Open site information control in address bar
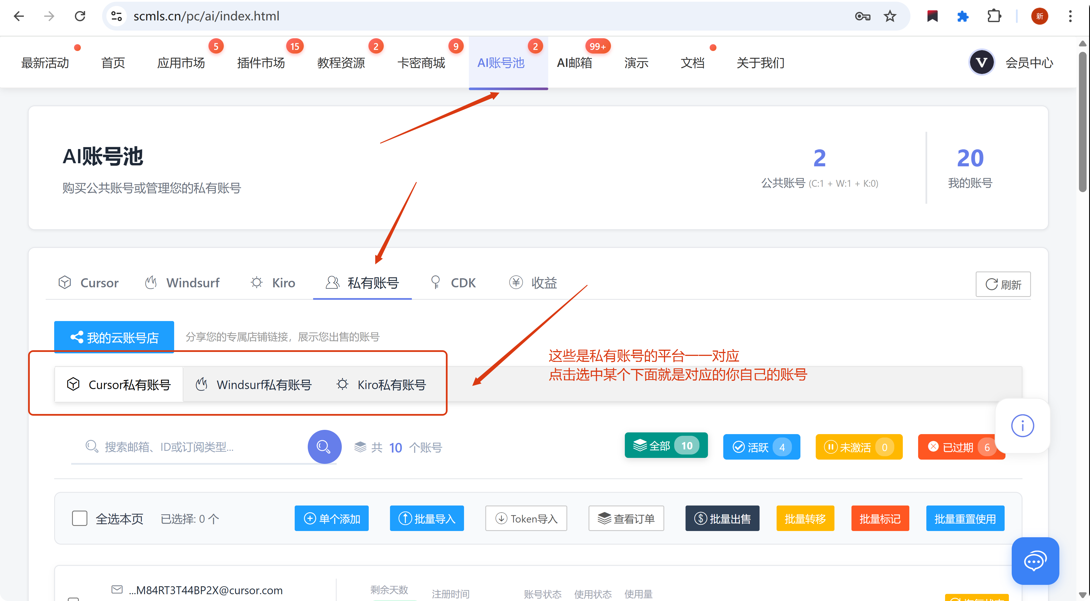 tap(116, 16)
